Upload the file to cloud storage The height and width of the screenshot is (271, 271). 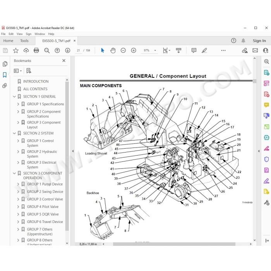point(26,50)
